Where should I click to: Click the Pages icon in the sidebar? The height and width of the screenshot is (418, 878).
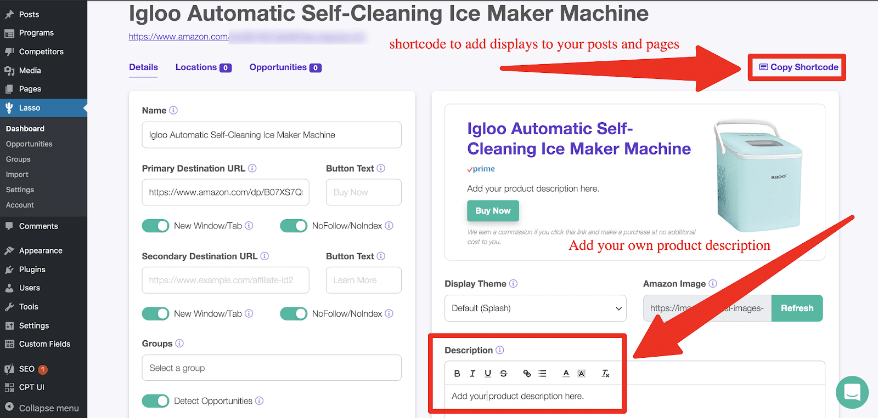(x=9, y=89)
